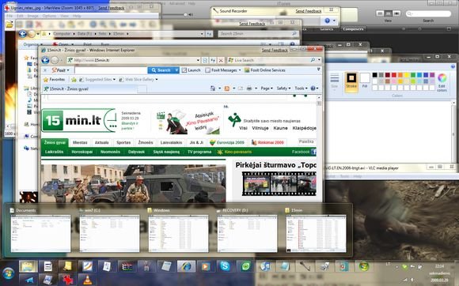Click the VLC cone taskbar icon
This screenshot has width=459, height=286.
87,280
